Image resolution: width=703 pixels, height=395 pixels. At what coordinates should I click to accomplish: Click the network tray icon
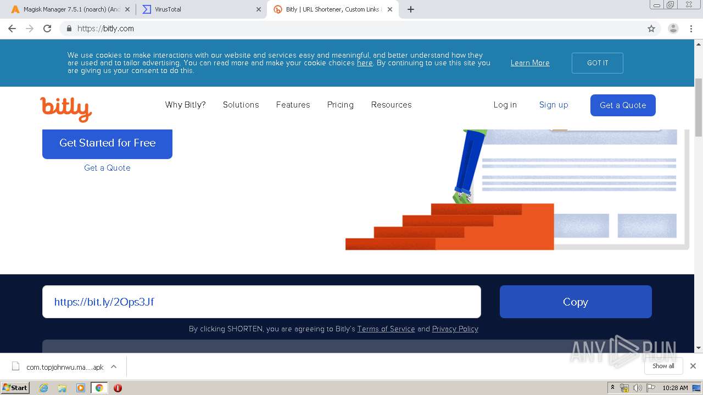pos(624,388)
